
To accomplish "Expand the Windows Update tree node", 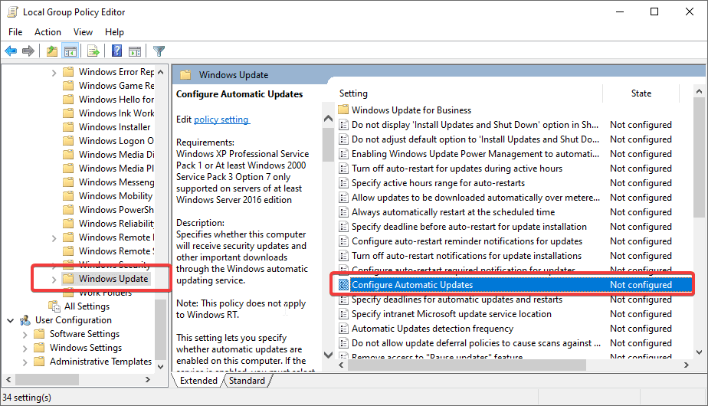I will point(54,279).
